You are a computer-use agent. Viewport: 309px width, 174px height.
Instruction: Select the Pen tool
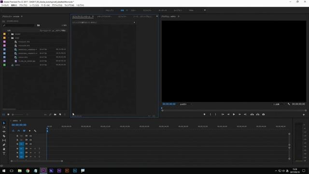click(4, 145)
